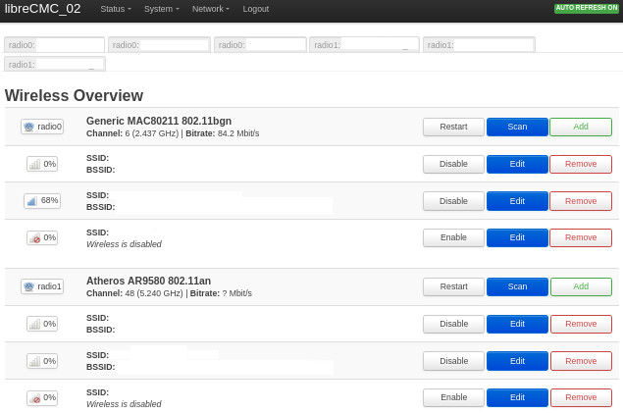
Task: Click Logout in the top navigation bar
Action: (x=255, y=9)
